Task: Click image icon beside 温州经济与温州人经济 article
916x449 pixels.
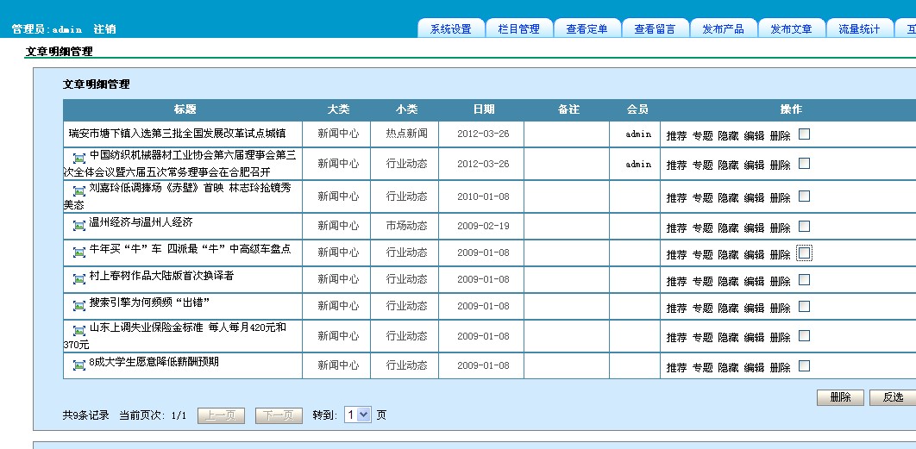Action: click(x=79, y=225)
